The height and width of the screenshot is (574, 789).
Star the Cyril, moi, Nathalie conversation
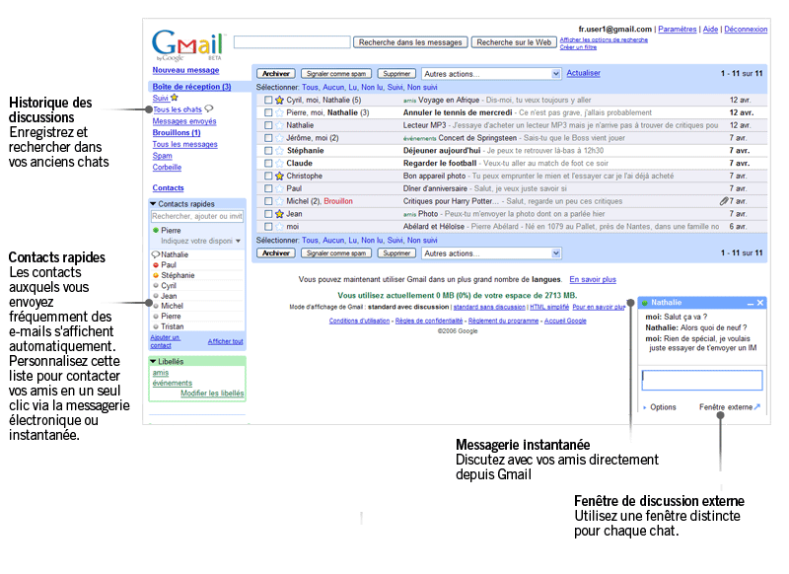point(280,101)
